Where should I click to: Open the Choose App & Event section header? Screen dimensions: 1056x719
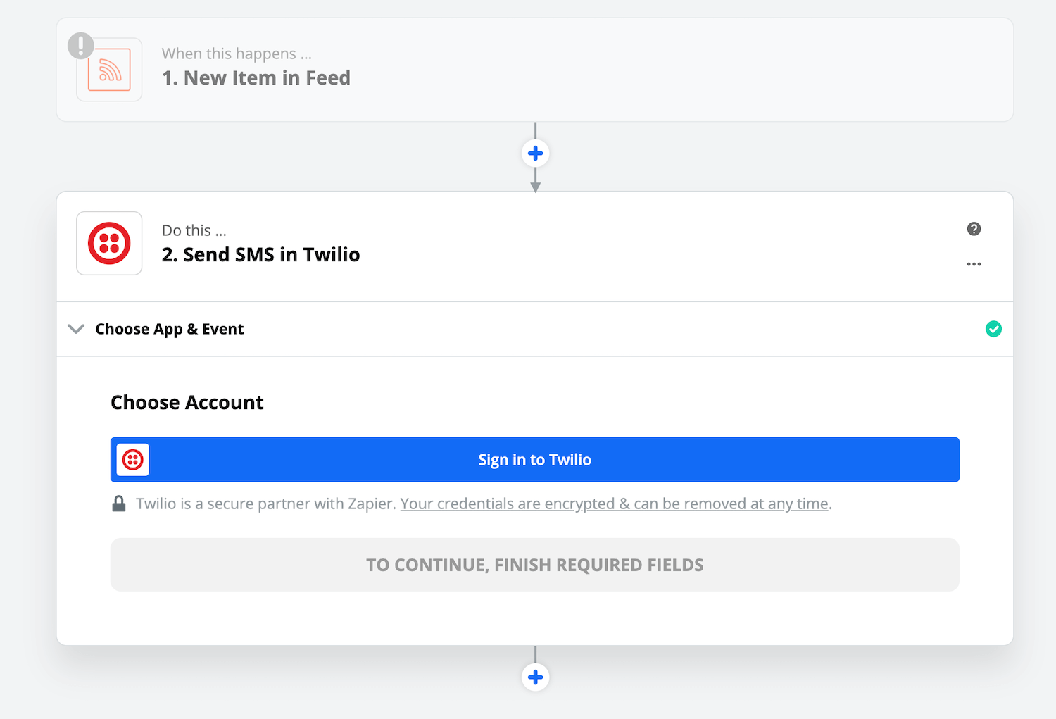535,329
